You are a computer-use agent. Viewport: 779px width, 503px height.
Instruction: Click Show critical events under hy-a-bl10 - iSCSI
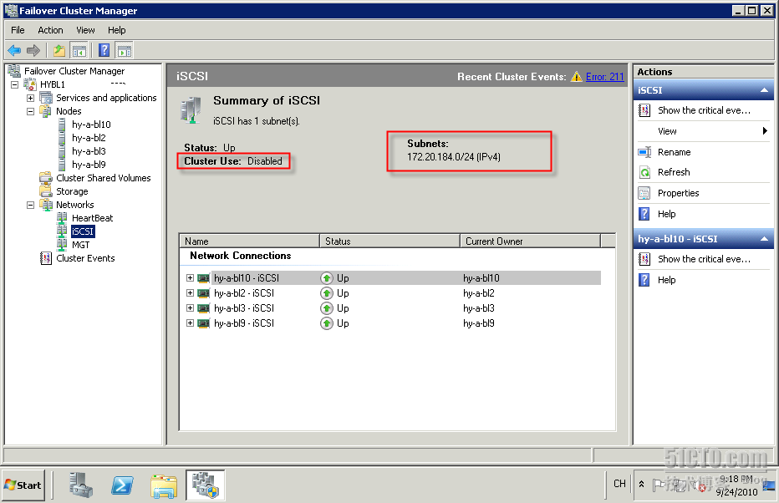pos(704,259)
